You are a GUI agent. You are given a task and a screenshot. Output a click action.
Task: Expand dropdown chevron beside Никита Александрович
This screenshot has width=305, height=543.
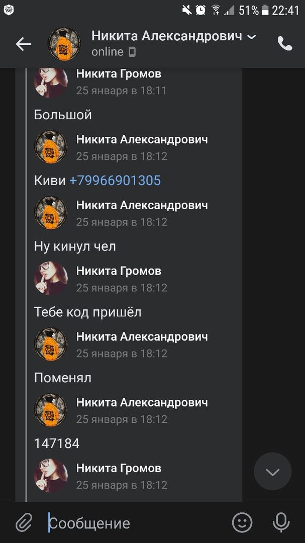tap(252, 36)
